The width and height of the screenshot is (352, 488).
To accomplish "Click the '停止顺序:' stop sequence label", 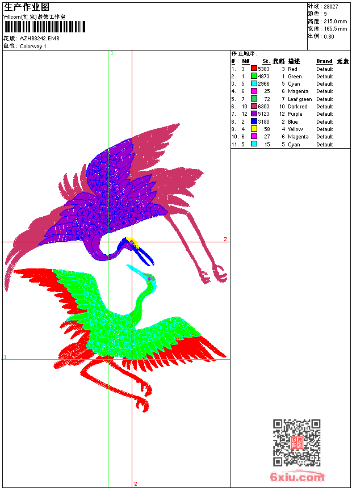I will [x=245, y=54].
